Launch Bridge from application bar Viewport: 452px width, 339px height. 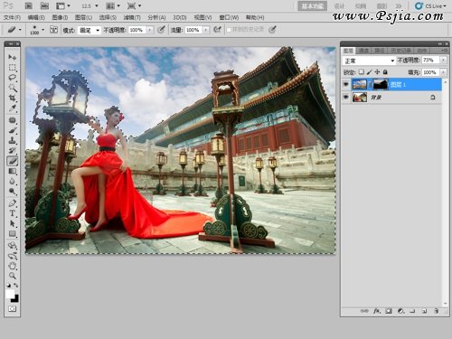[28, 5]
